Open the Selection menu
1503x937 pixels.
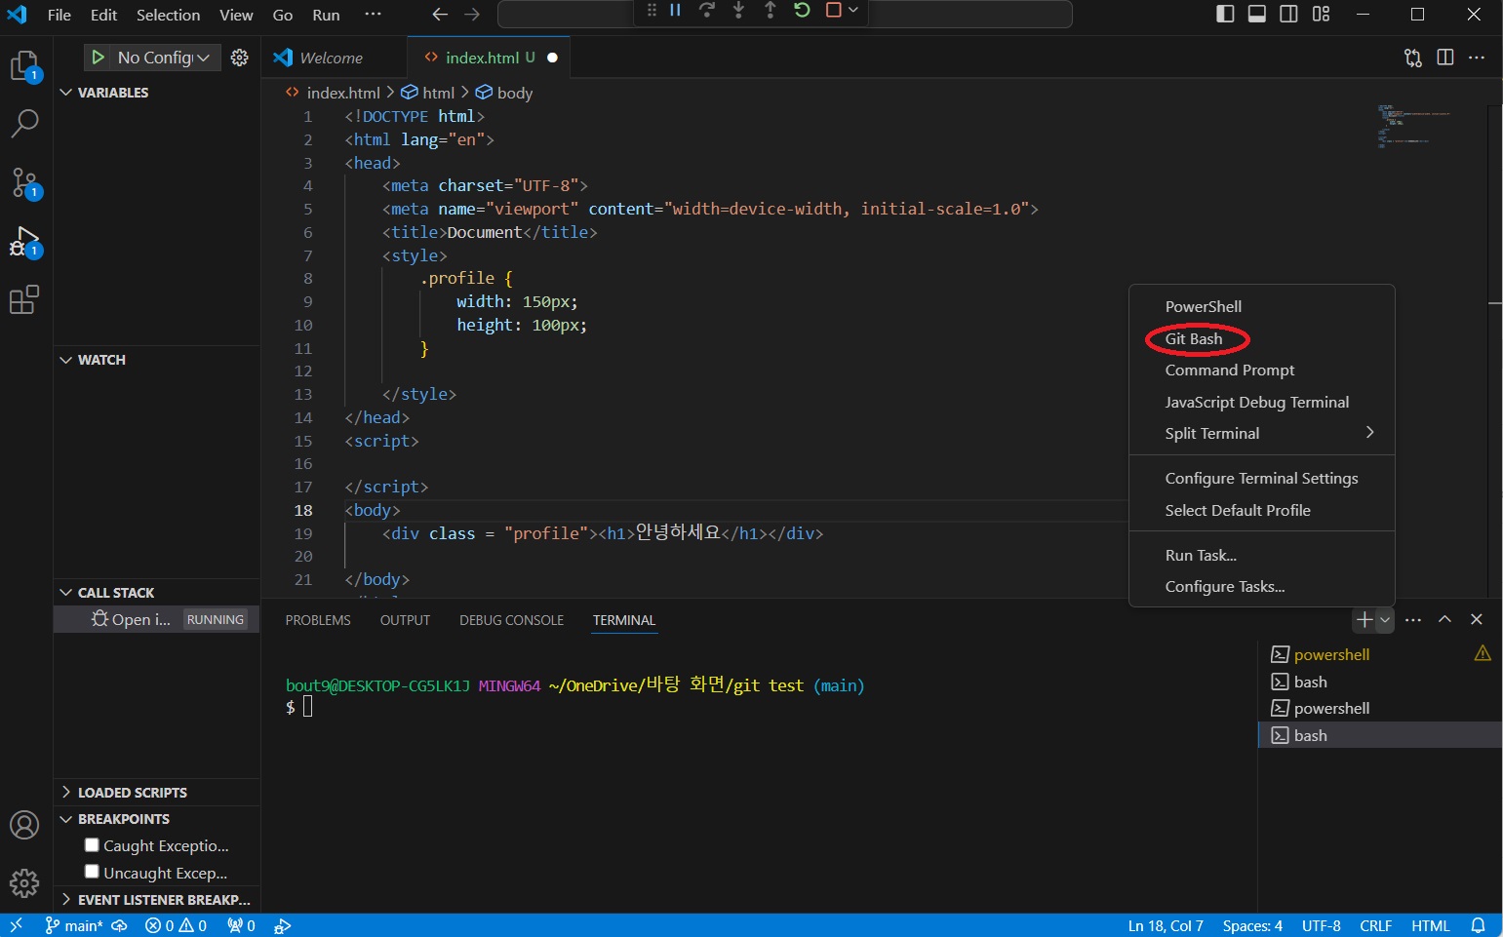coord(168,15)
